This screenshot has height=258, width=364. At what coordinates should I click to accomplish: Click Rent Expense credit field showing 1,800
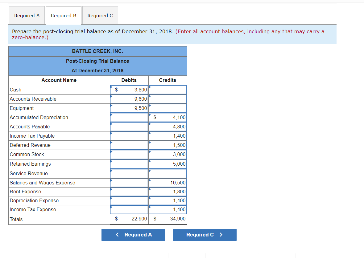pos(168,192)
